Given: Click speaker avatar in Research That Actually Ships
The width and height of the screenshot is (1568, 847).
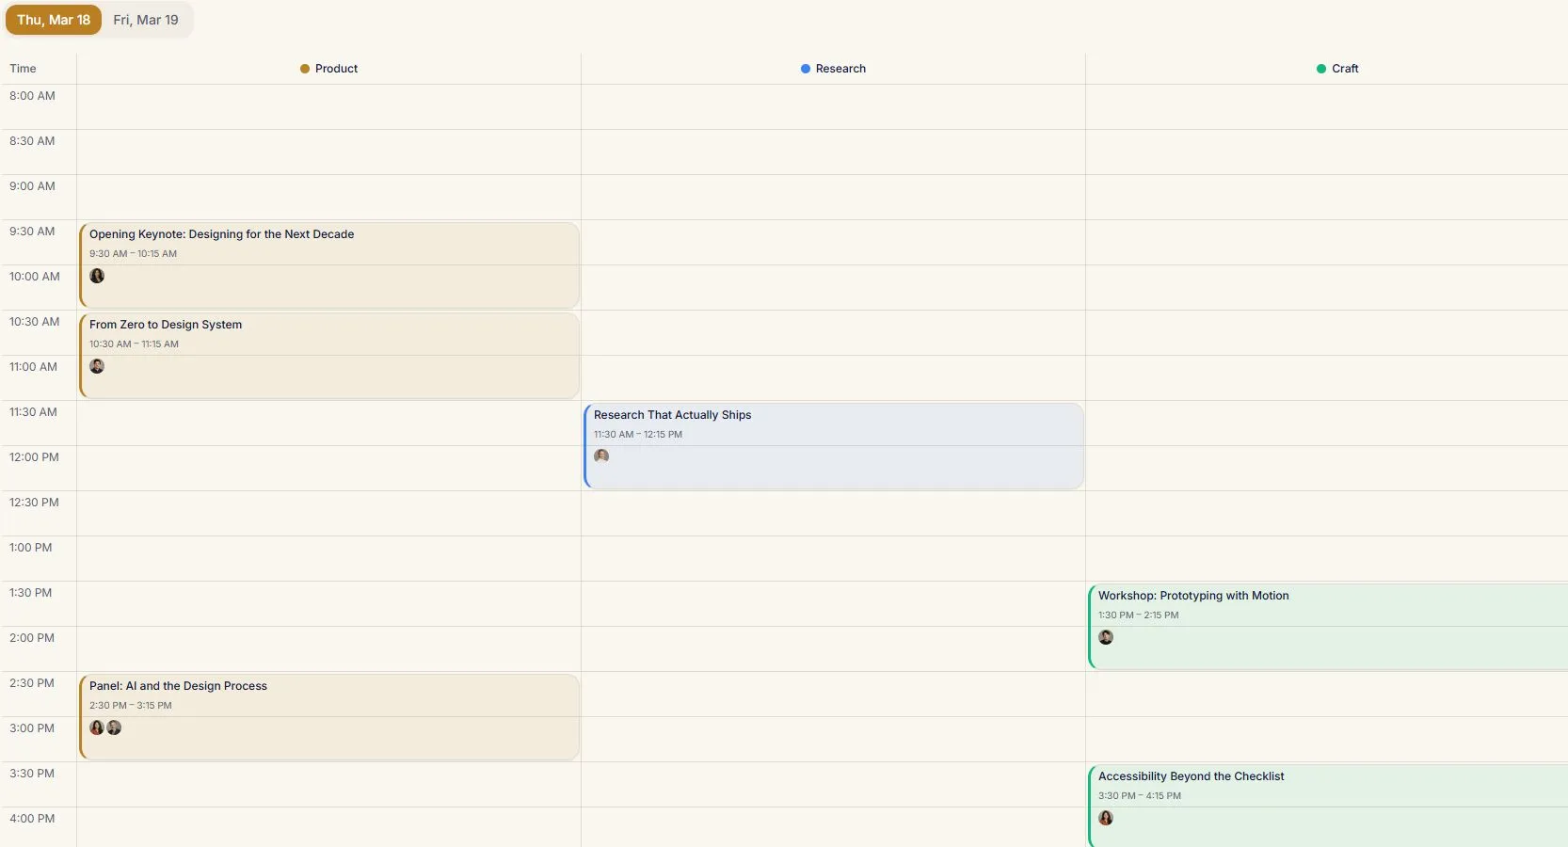Looking at the screenshot, I should (601, 456).
